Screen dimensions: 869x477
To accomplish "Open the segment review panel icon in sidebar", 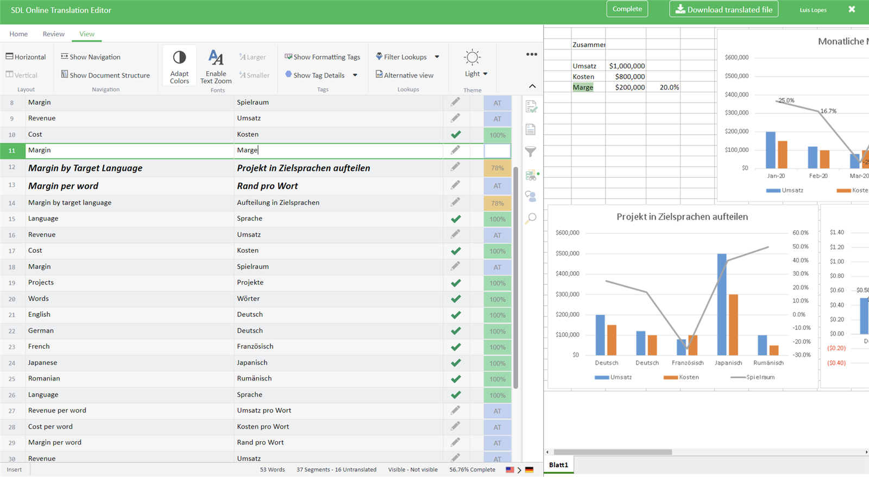I will (x=531, y=107).
